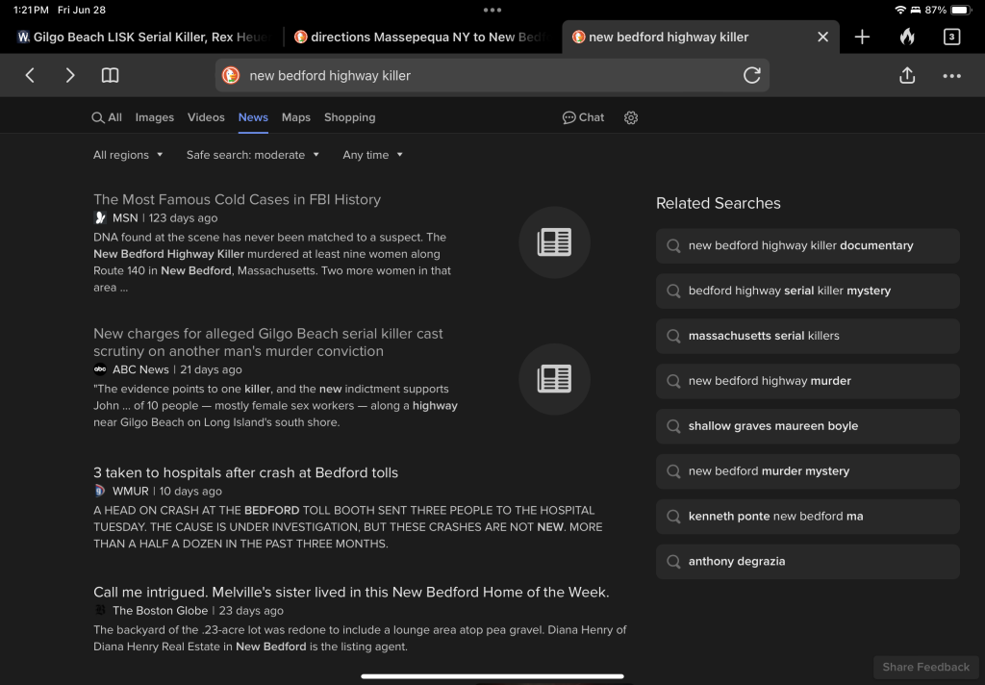The height and width of the screenshot is (685, 985).
Task: Tap the back navigation arrow
Action: 30,75
